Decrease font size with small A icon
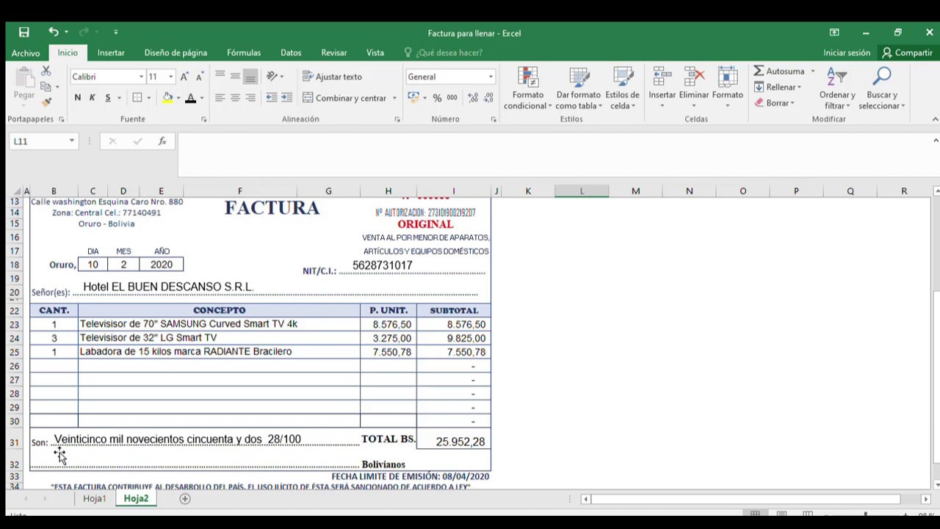This screenshot has height=529, width=940. coord(199,76)
